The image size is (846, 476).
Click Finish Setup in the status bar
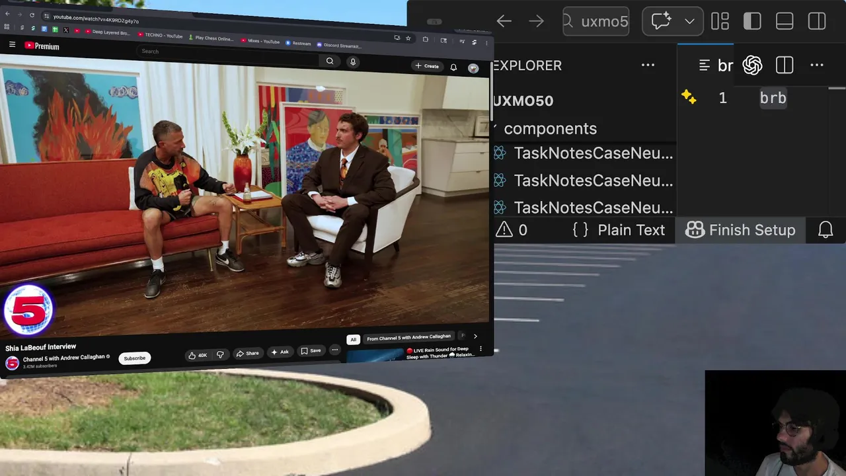(x=740, y=230)
